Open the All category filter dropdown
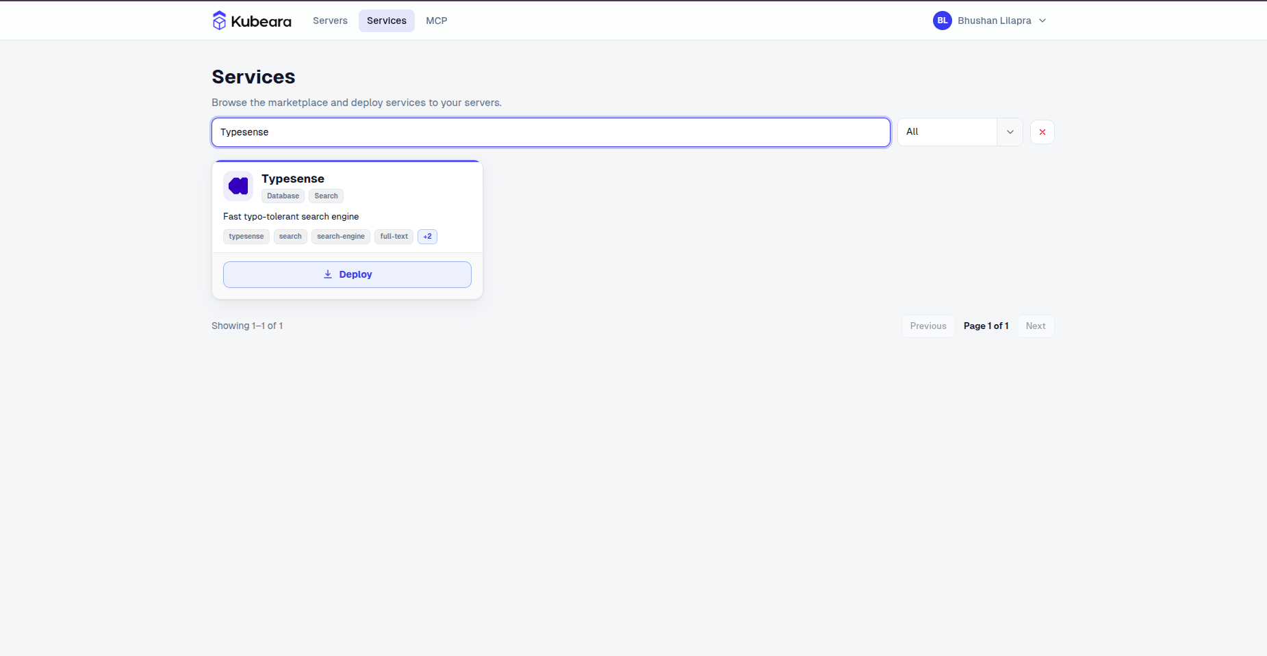 coord(960,132)
